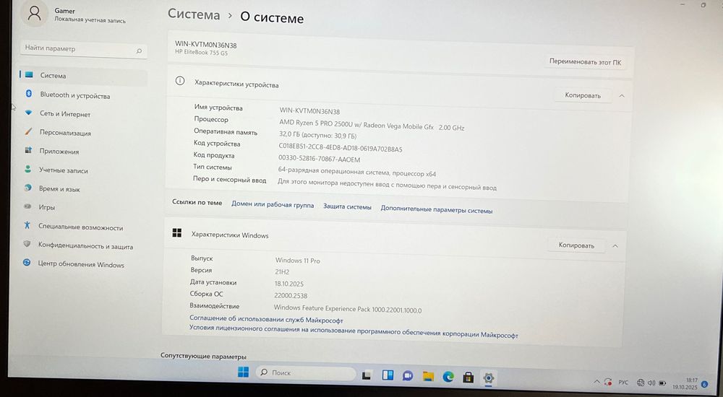Click the taskbar Поиск search box
Image resolution: width=723 pixels, height=397 pixels.
click(305, 373)
